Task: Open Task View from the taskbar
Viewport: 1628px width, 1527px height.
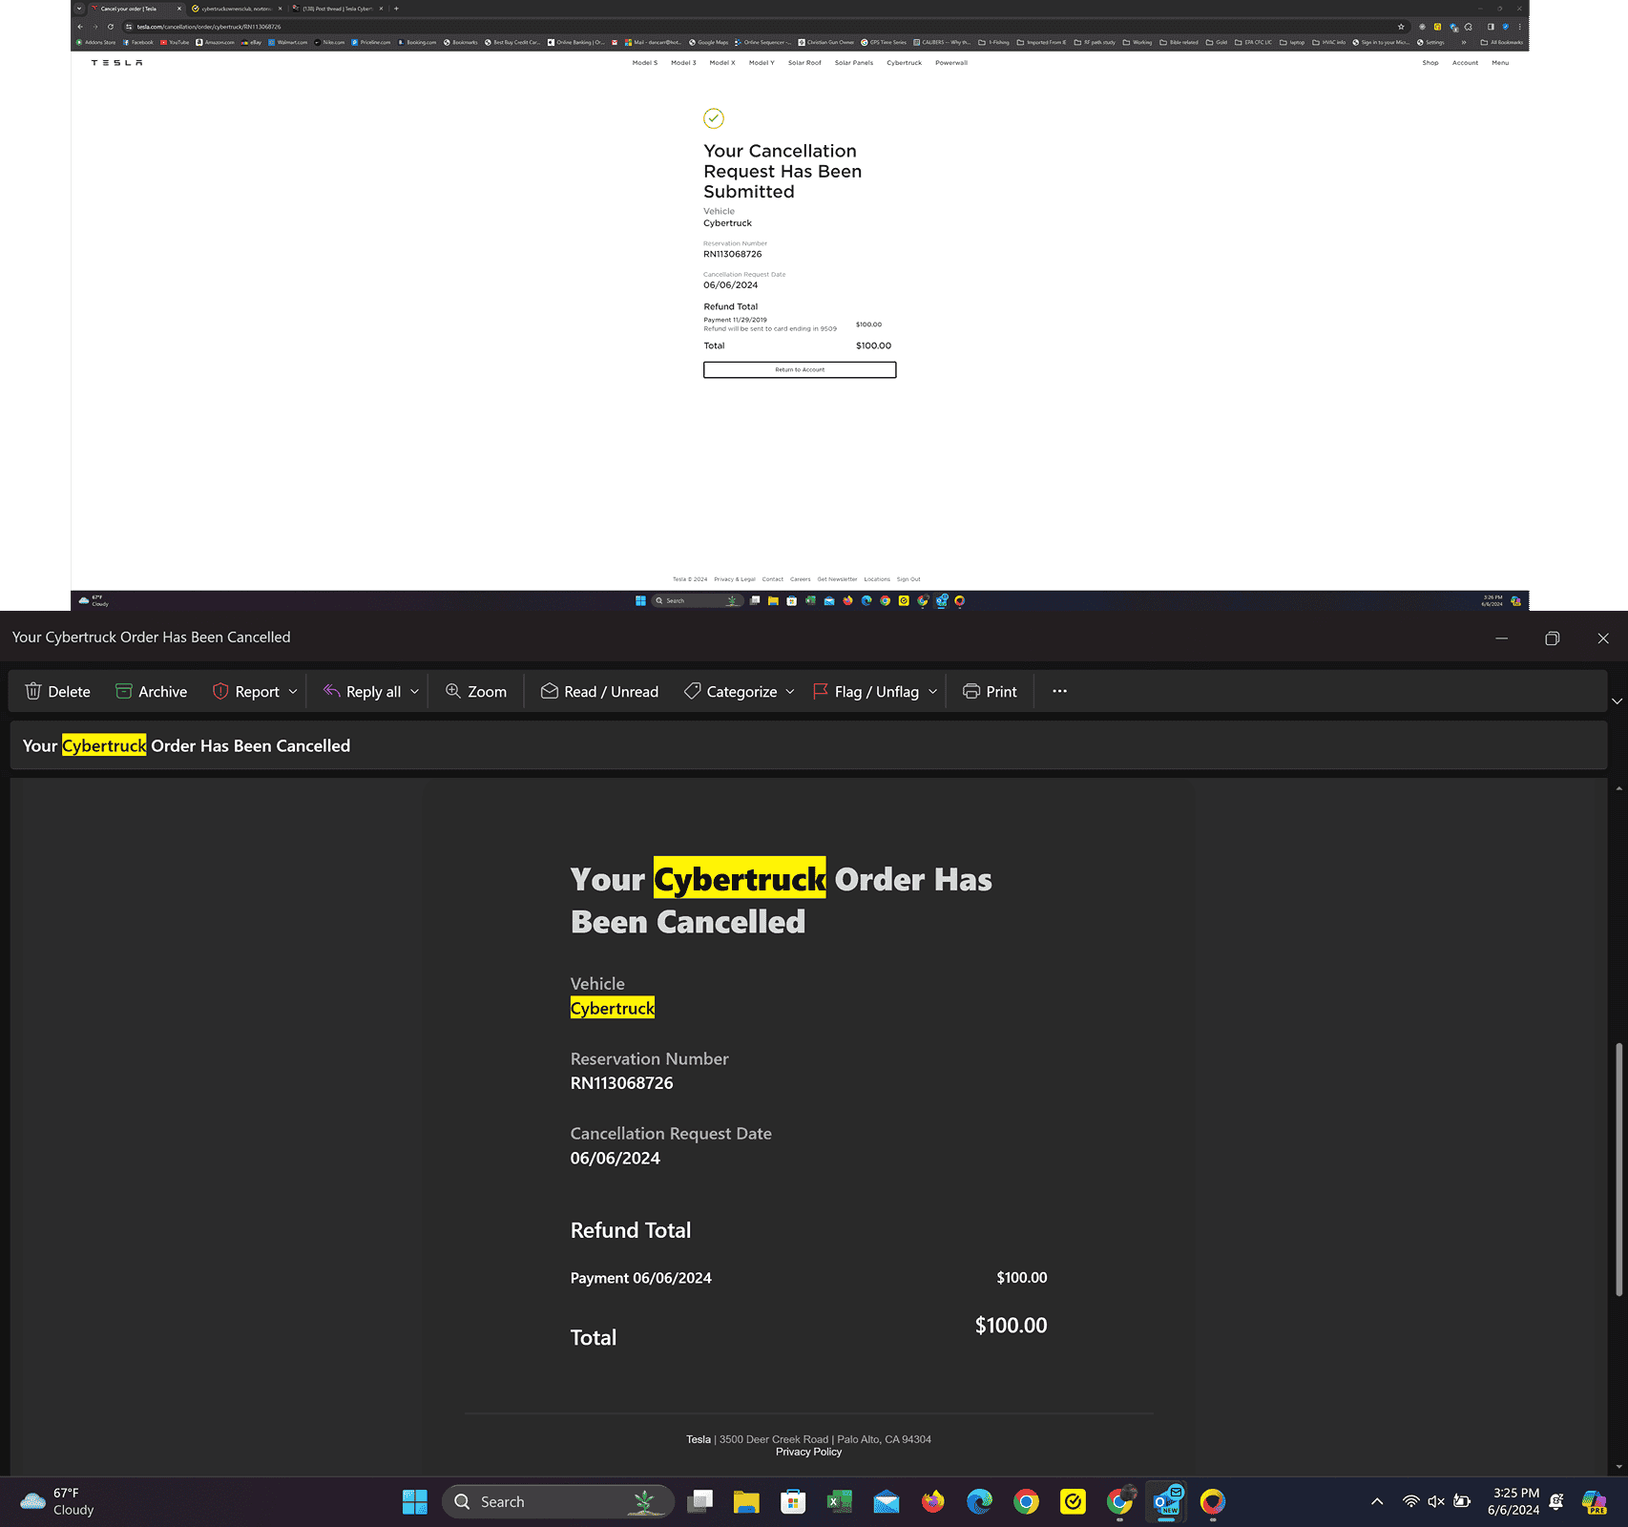Action: [x=701, y=1502]
